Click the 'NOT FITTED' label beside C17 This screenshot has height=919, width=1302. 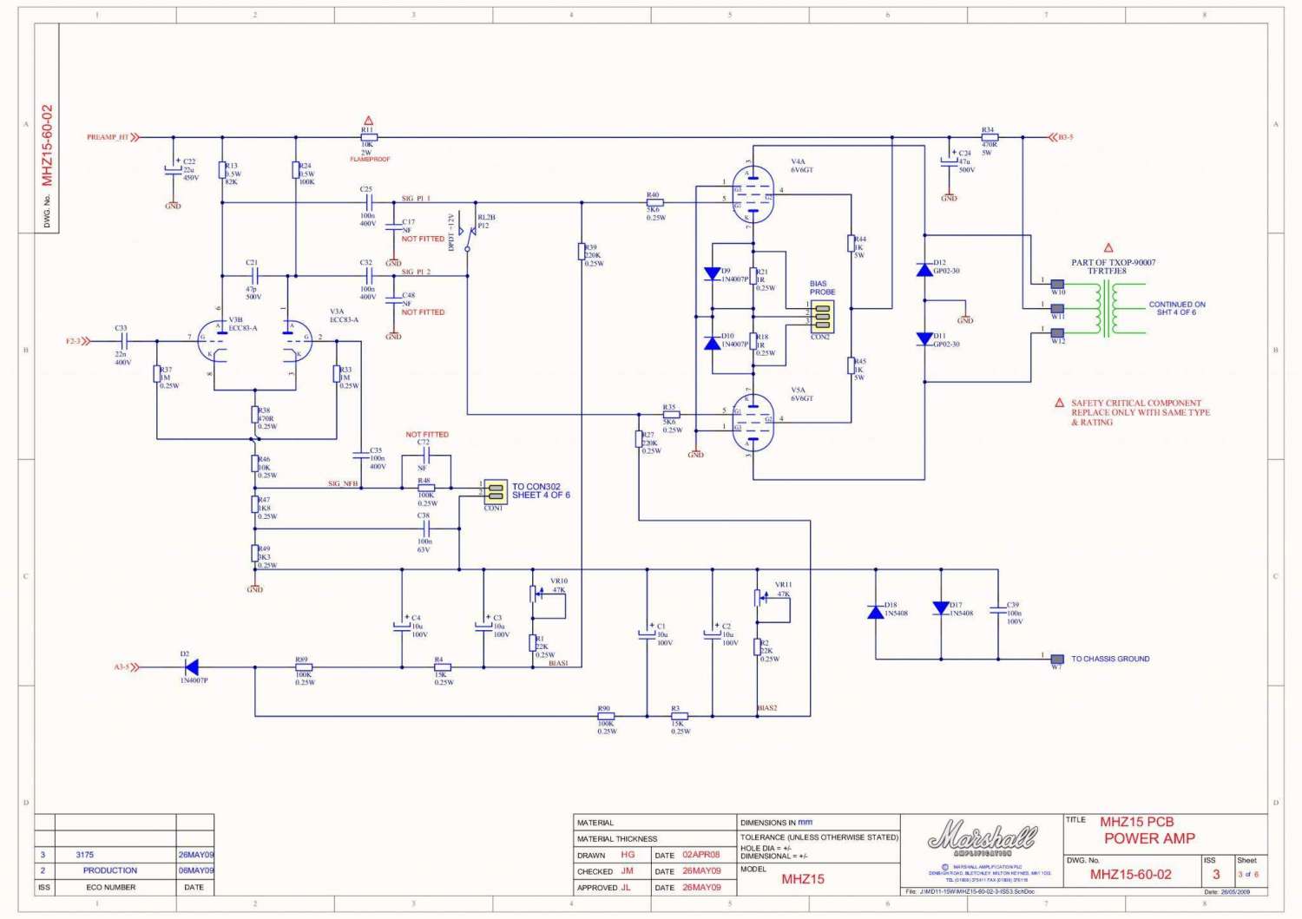pyautogui.click(x=423, y=239)
